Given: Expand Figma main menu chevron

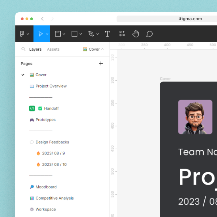Looking at the screenshot, I should pyautogui.click(x=28, y=34).
